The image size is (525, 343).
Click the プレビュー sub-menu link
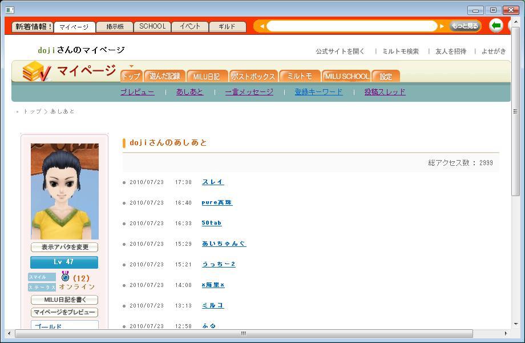point(137,92)
